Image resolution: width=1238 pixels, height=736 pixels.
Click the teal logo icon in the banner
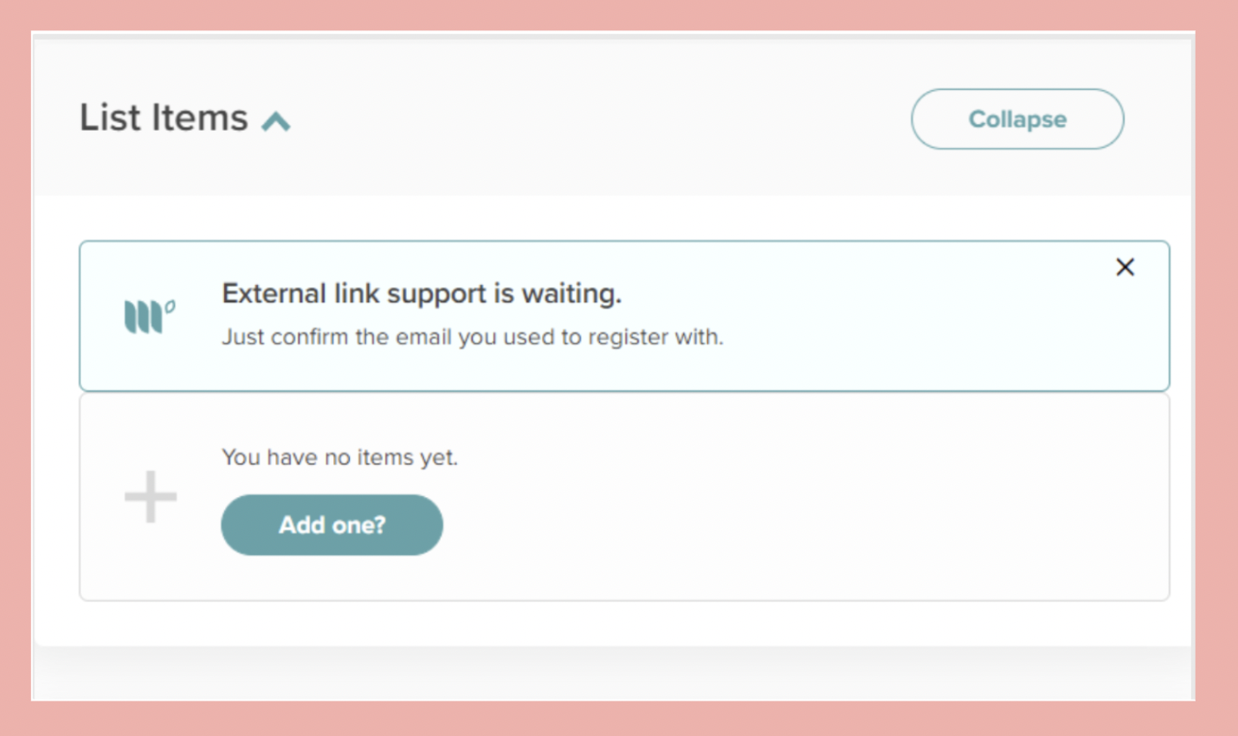pos(149,317)
